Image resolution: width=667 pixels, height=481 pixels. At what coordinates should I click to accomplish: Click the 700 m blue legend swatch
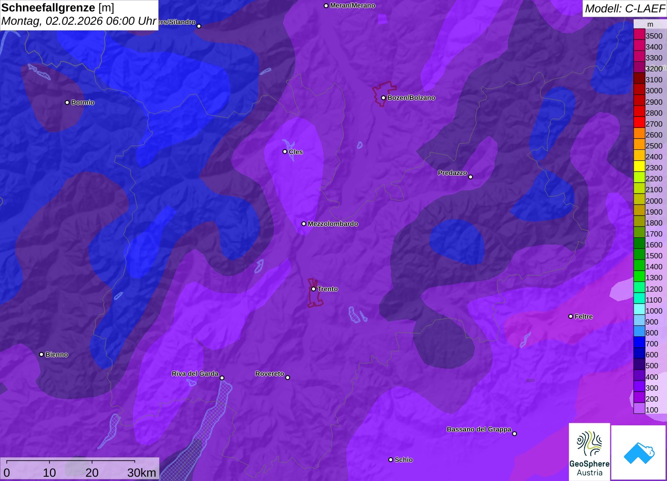(639, 342)
